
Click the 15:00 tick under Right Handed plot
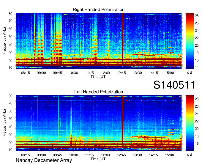[169, 73]
